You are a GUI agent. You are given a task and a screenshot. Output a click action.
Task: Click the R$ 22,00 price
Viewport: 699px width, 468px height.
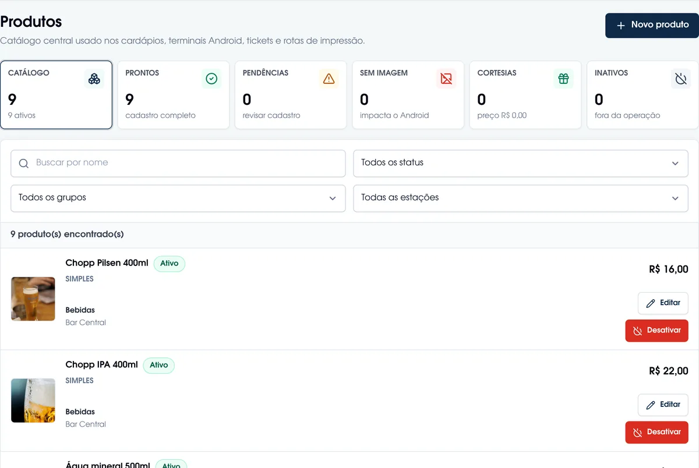click(669, 371)
